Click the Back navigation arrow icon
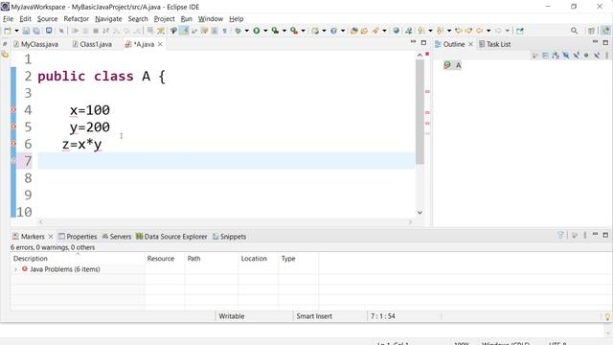 point(479,31)
